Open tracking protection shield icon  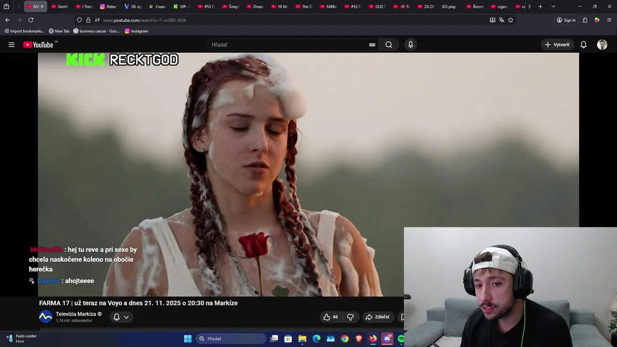tap(79, 20)
